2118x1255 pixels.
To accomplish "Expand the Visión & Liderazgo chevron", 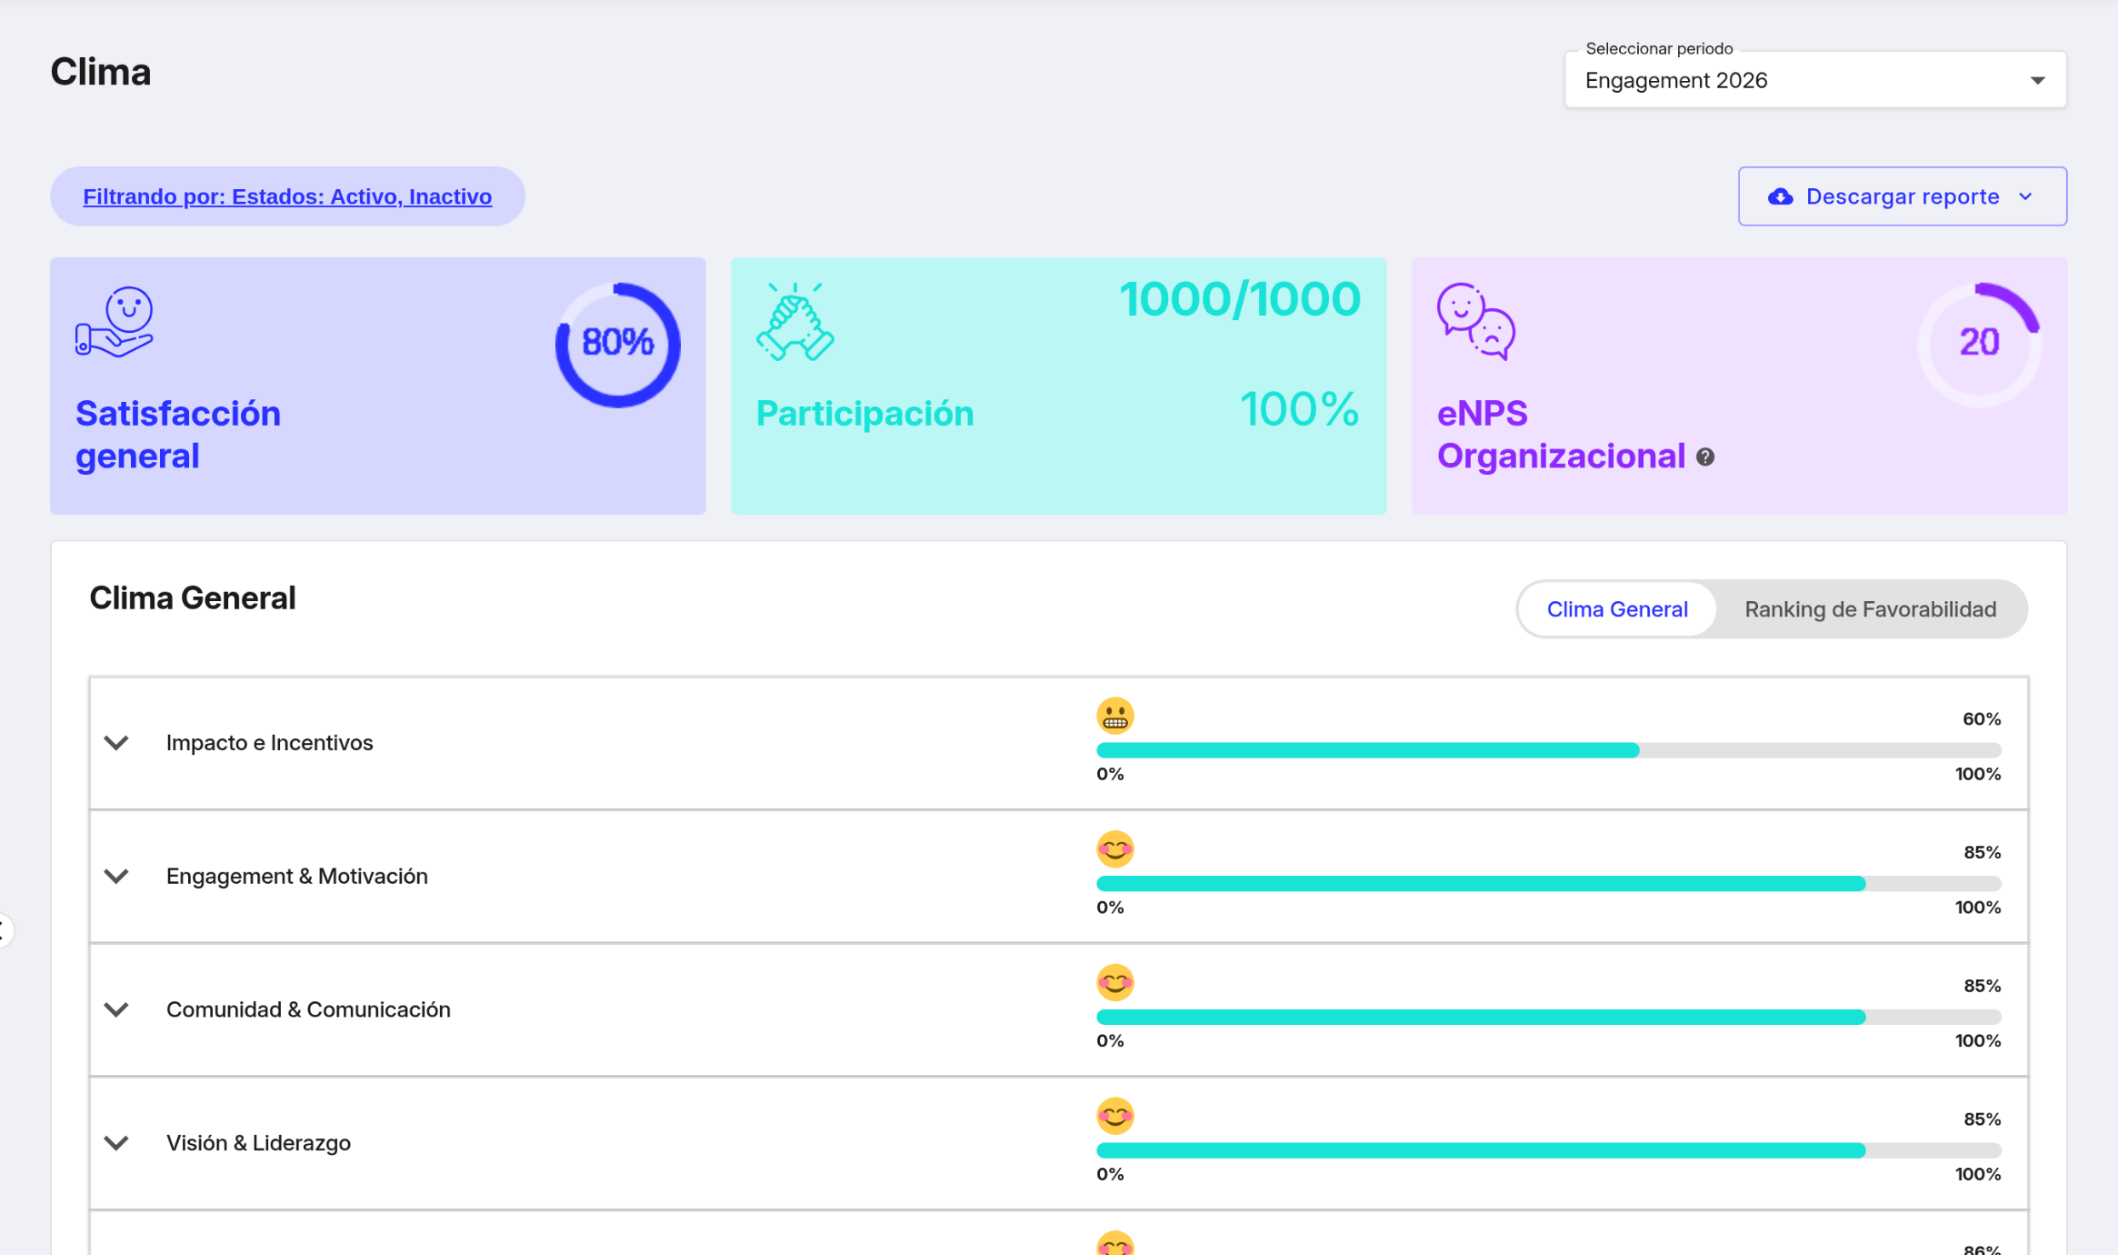I will click(116, 1143).
